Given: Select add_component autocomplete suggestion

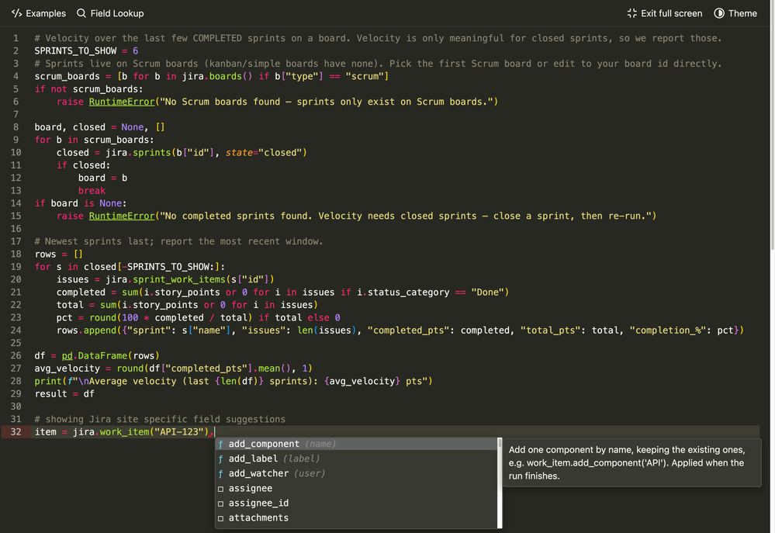Looking at the screenshot, I should pos(356,444).
